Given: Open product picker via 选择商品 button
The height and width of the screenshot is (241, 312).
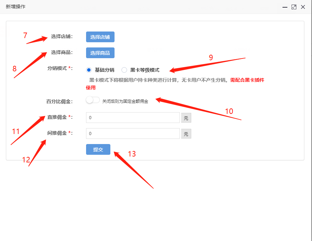Looking at the screenshot, I should 100,53.
